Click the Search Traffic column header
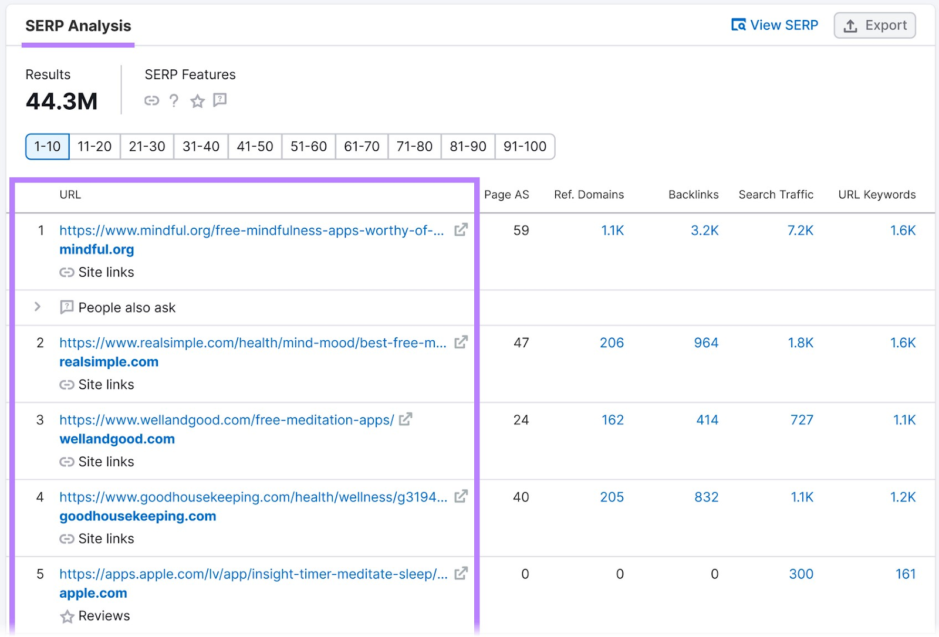The height and width of the screenshot is (637, 939). 776,195
